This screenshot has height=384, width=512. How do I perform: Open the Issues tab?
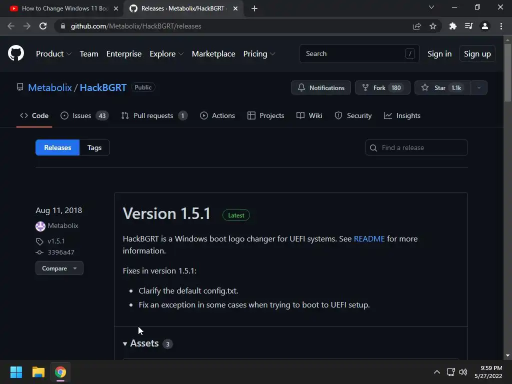click(84, 115)
